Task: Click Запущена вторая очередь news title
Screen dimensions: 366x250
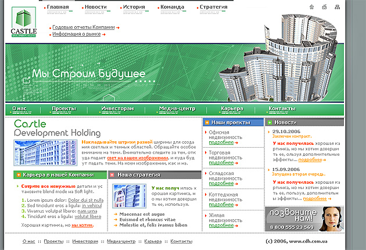Action: click(x=299, y=174)
